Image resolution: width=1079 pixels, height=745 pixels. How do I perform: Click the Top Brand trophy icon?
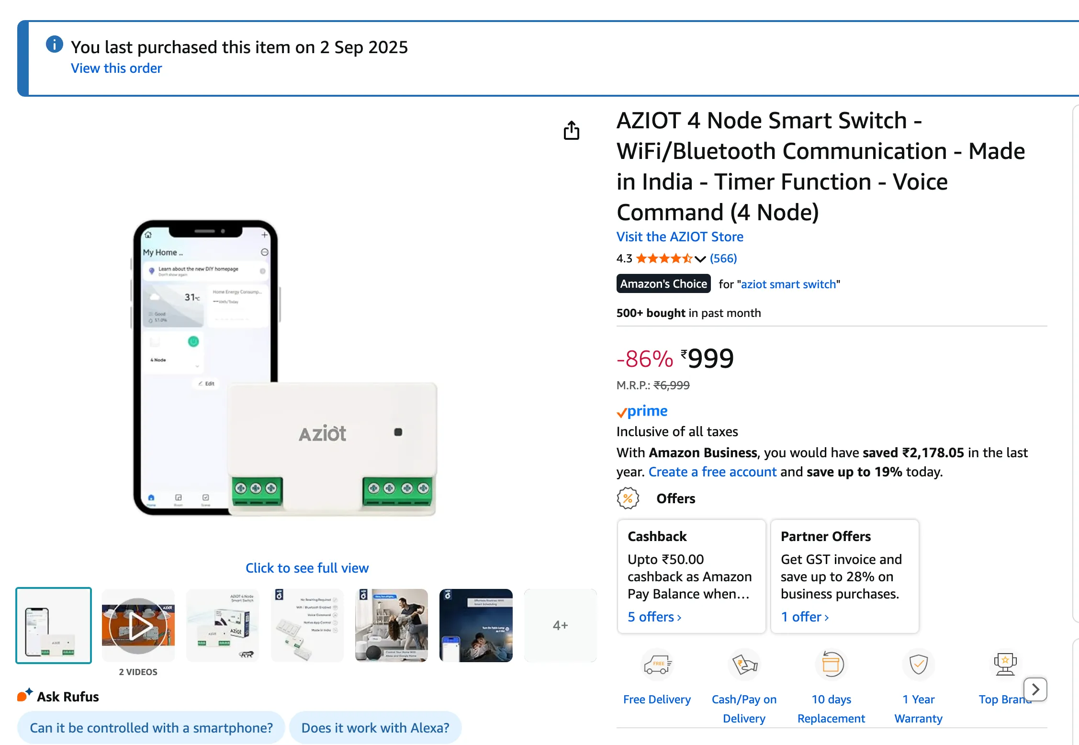click(x=1005, y=665)
